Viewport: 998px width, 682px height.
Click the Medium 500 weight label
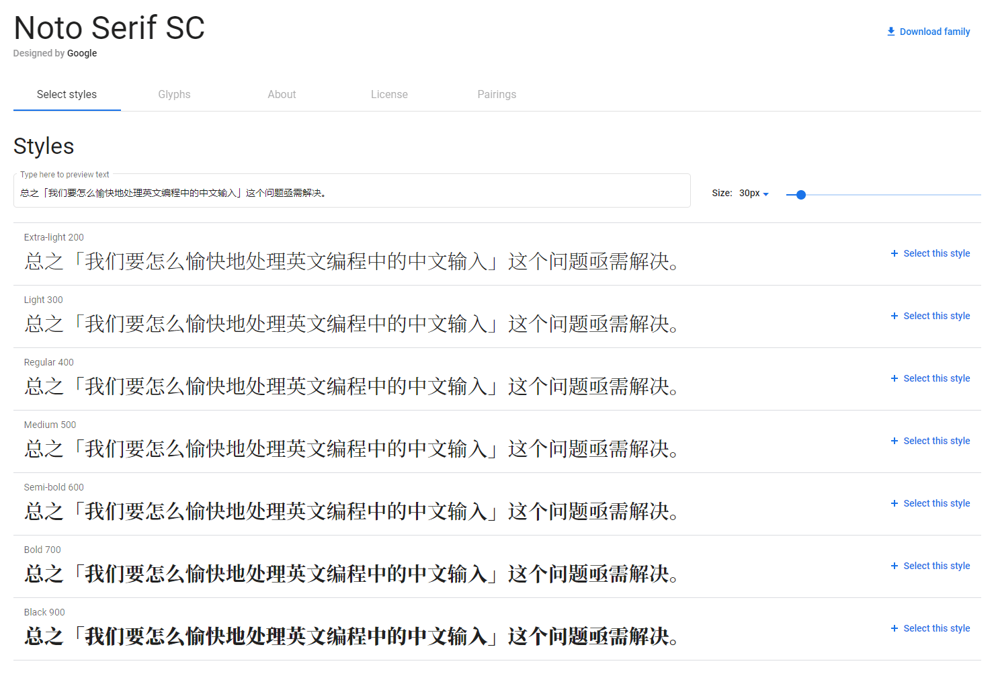point(50,425)
